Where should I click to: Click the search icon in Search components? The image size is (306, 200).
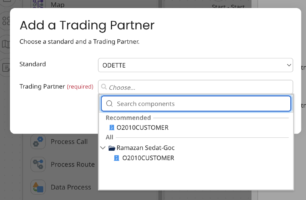pyautogui.click(x=109, y=103)
